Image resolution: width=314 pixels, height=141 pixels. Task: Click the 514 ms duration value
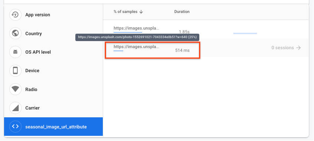click(182, 51)
